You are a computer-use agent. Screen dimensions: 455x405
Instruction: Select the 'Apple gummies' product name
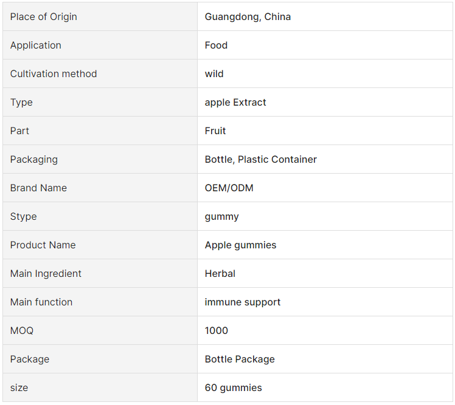pyautogui.click(x=240, y=245)
